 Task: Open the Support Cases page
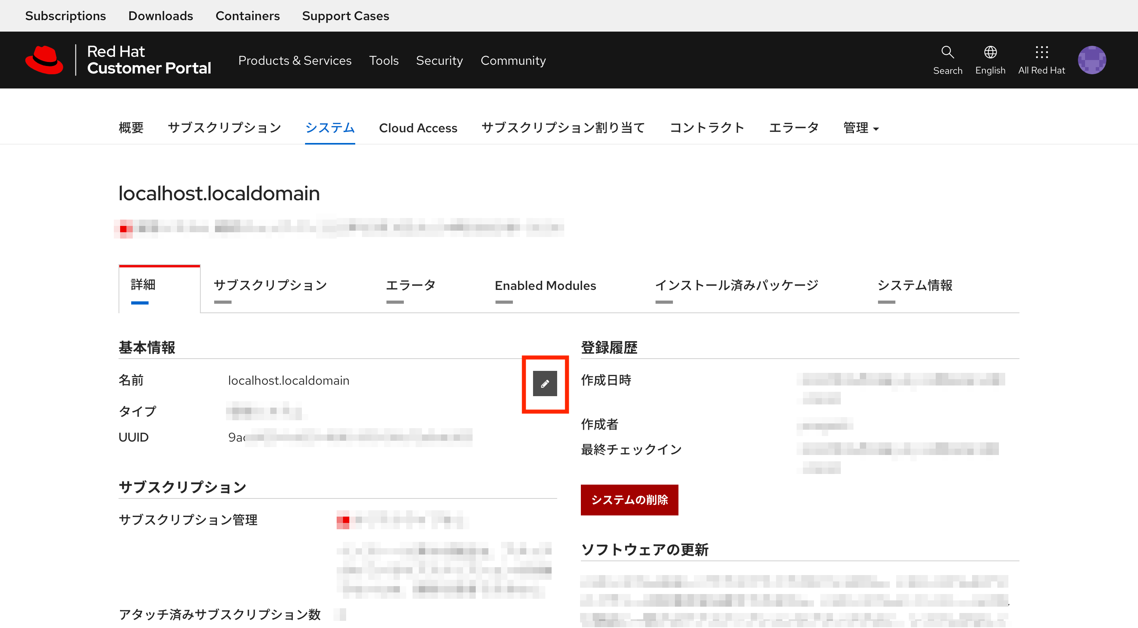coord(345,16)
